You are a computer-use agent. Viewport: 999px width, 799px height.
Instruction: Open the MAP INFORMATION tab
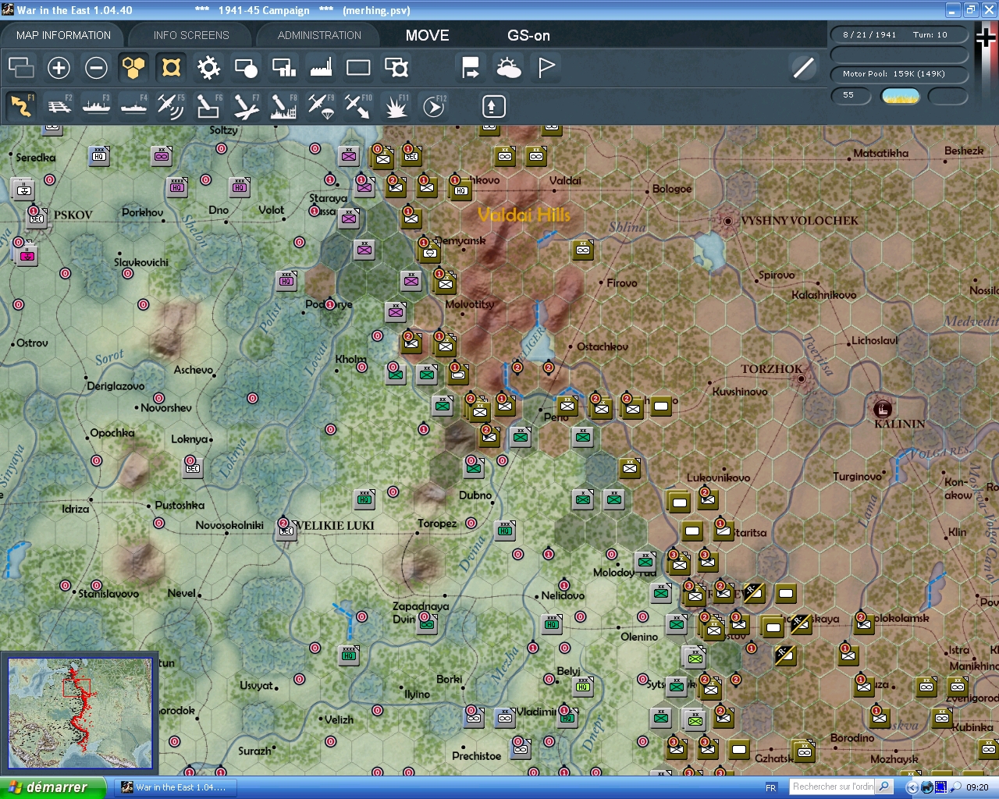pyautogui.click(x=63, y=35)
